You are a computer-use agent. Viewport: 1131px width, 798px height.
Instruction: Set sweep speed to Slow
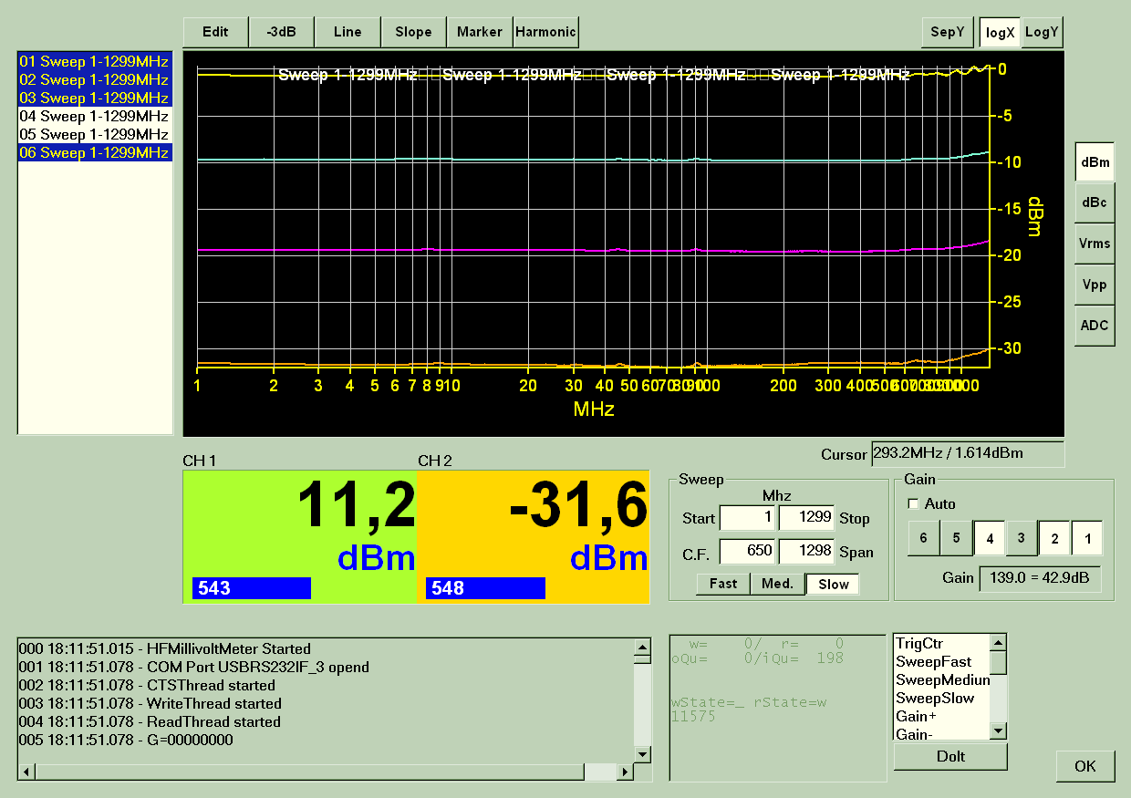(x=833, y=584)
